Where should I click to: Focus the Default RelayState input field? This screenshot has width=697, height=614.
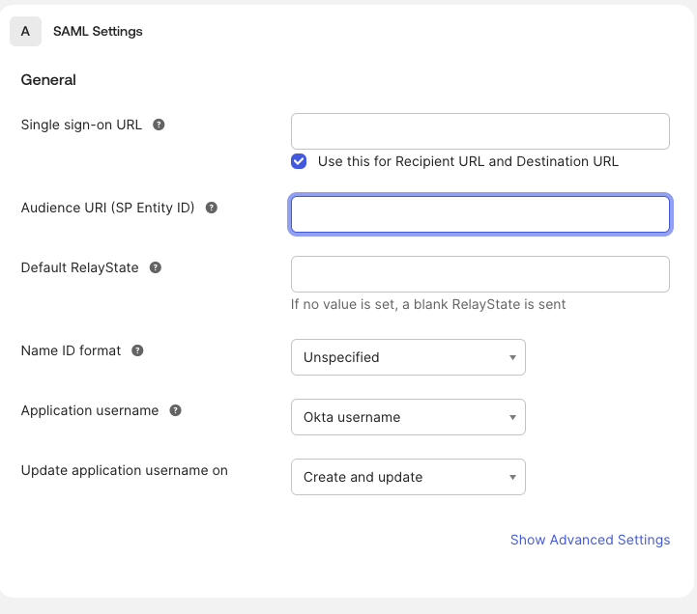(480, 274)
